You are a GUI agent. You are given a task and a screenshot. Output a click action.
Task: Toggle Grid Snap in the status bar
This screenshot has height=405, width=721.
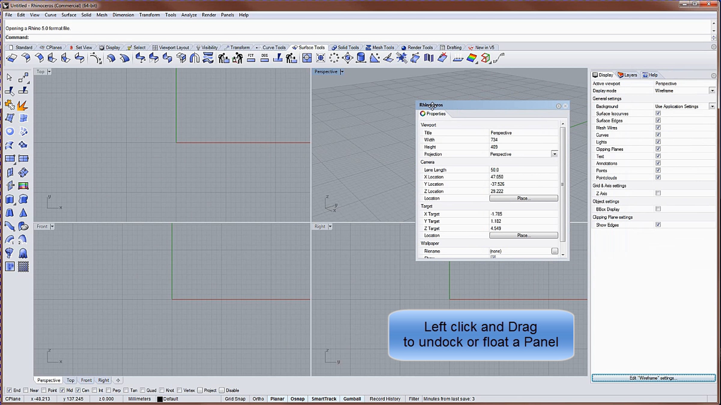tap(235, 399)
